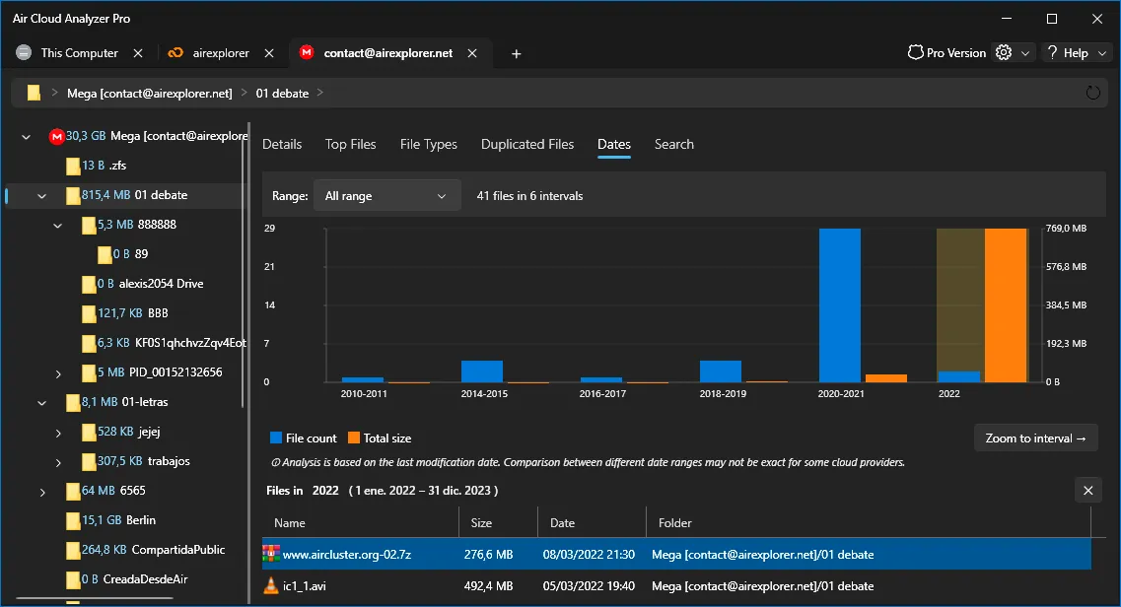This screenshot has height=607, width=1121.
Task: Click the refresh icon in path bar
Action: tap(1092, 93)
